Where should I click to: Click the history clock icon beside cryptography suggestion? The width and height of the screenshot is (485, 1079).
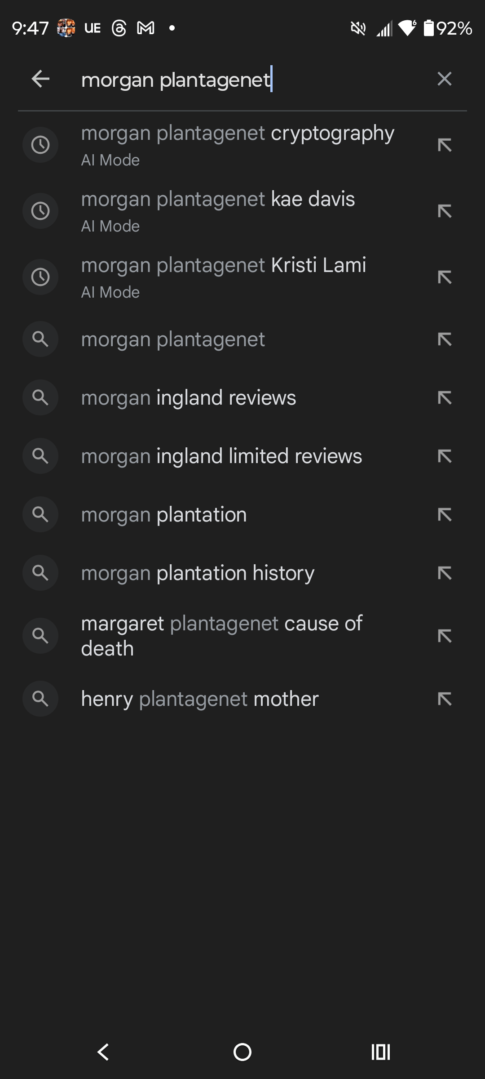pos(40,144)
